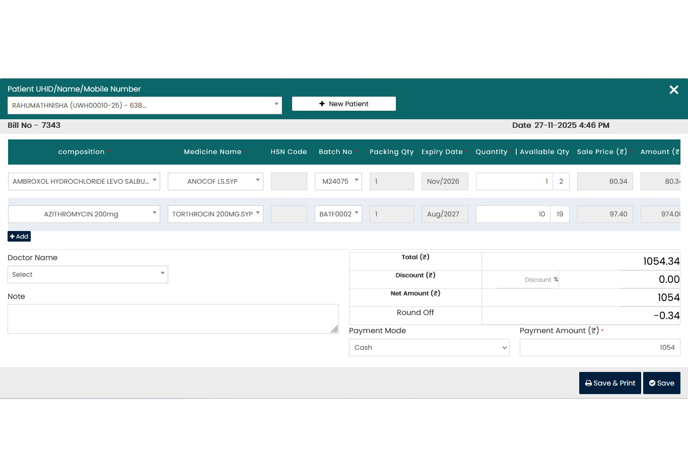The height and width of the screenshot is (458, 688).
Task: Close the billing dialog with X icon
Action: (673, 90)
